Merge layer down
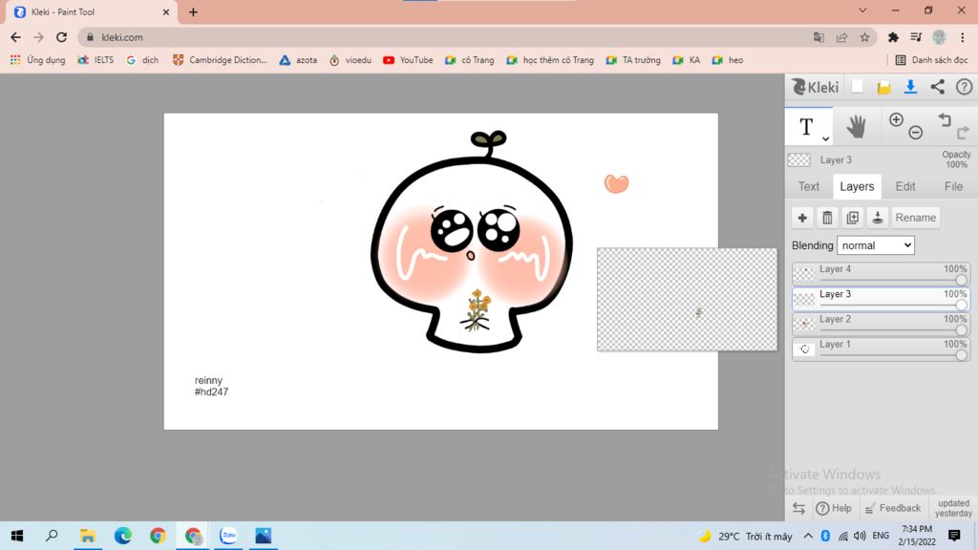The image size is (978, 550). pos(877,218)
